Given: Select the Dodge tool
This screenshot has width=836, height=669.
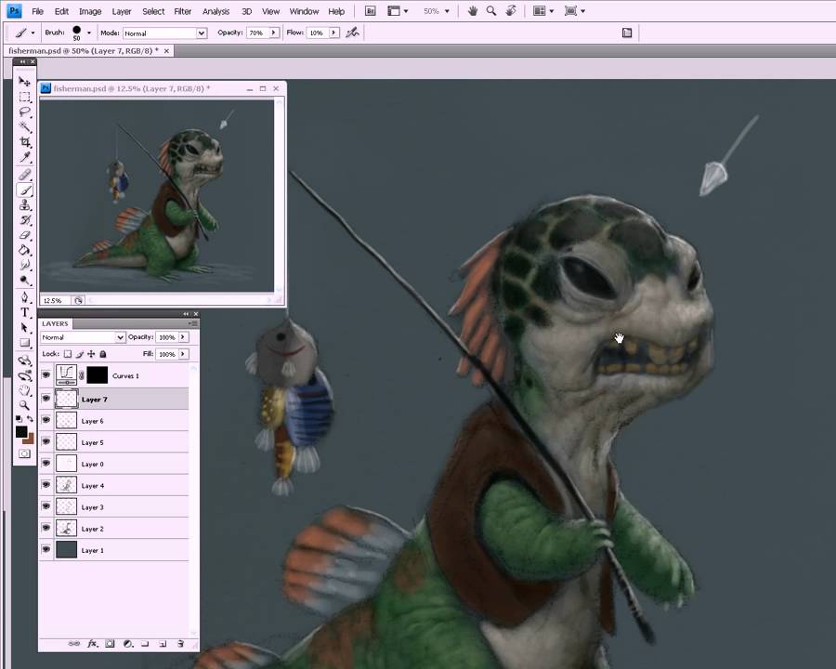Looking at the screenshot, I should (x=24, y=280).
